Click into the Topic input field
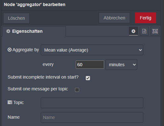The height and width of the screenshot is (126, 164). tap(92, 103)
